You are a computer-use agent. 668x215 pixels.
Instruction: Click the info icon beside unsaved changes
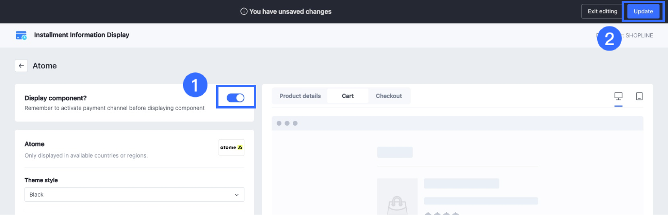(244, 11)
